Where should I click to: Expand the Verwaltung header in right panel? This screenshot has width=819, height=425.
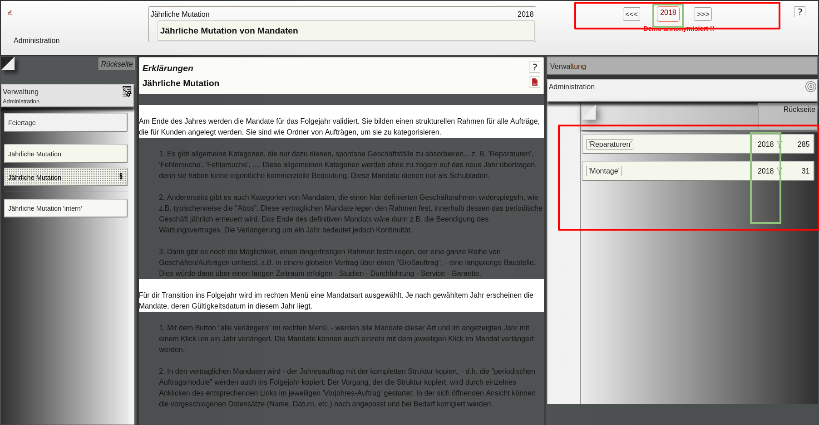click(x=681, y=66)
